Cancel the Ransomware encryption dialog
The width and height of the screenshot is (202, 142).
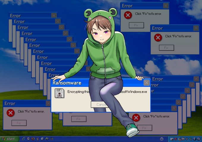tap(99, 105)
